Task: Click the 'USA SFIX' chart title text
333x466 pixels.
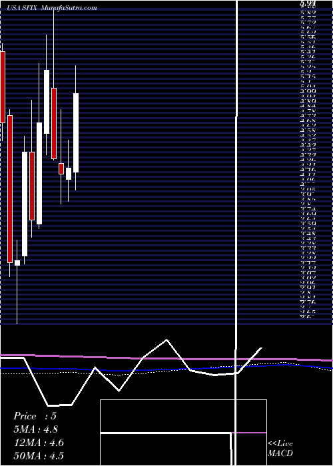Action: point(22,8)
